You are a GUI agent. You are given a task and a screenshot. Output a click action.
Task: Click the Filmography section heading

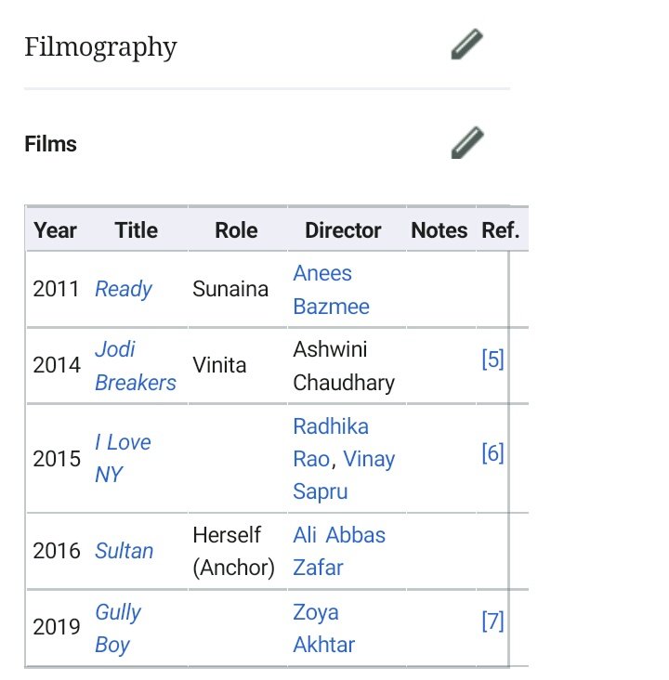point(100,46)
